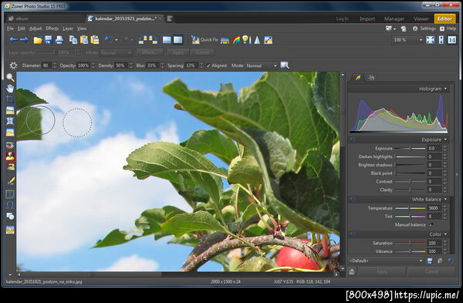The height and width of the screenshot is (303, 463).
Task: Click the brush settings gear icon
Action: 13,66
